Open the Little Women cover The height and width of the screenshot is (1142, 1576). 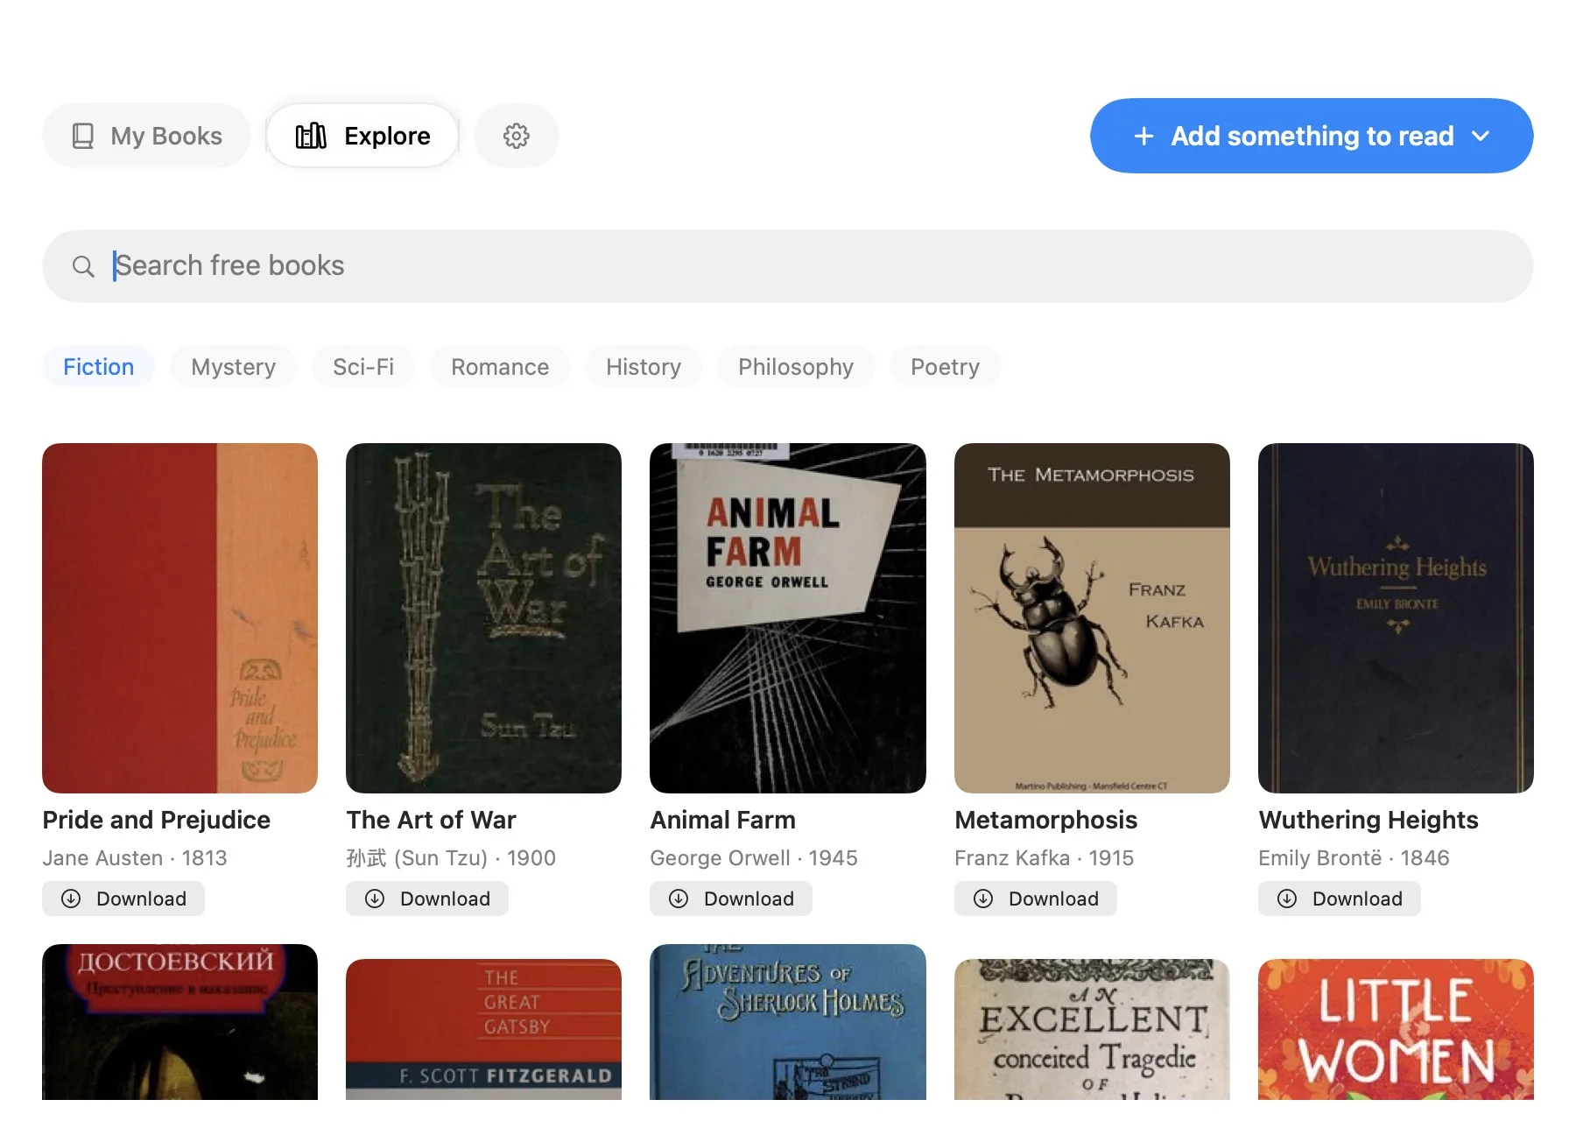tap(1396, 1029)
